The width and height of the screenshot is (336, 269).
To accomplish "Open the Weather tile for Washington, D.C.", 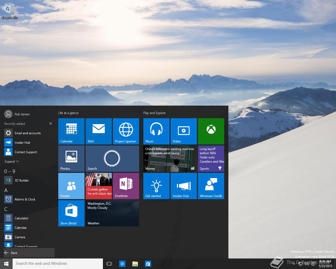I will tap(112, 213).
